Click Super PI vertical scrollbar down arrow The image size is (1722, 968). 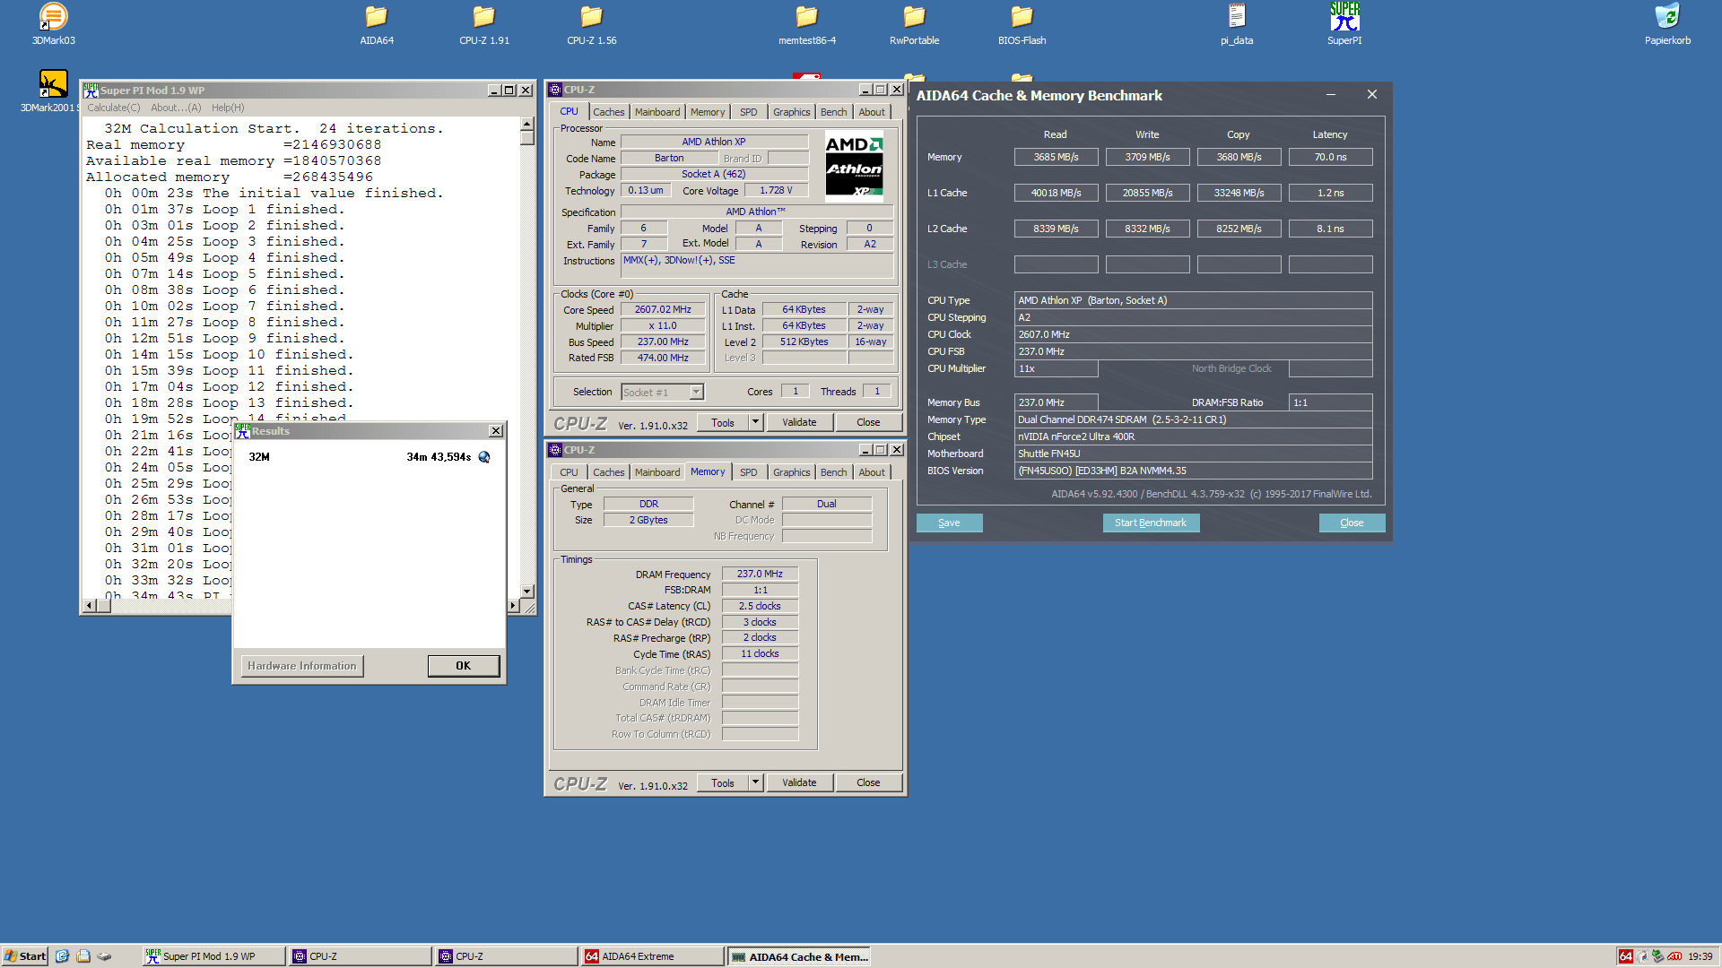527,592
